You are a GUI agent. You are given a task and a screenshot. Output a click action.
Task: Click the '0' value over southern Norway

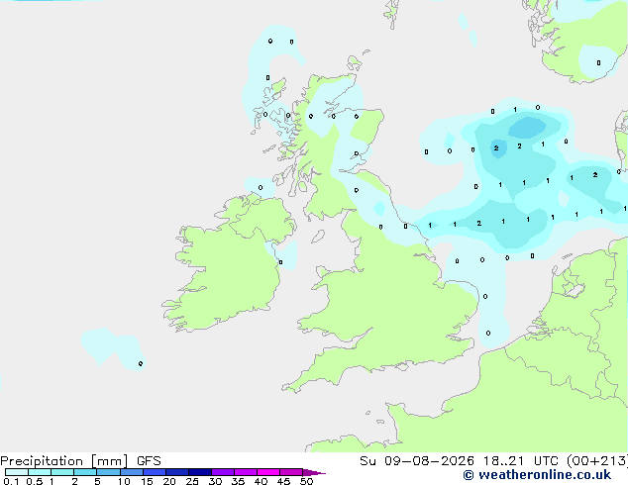(598, 62)
